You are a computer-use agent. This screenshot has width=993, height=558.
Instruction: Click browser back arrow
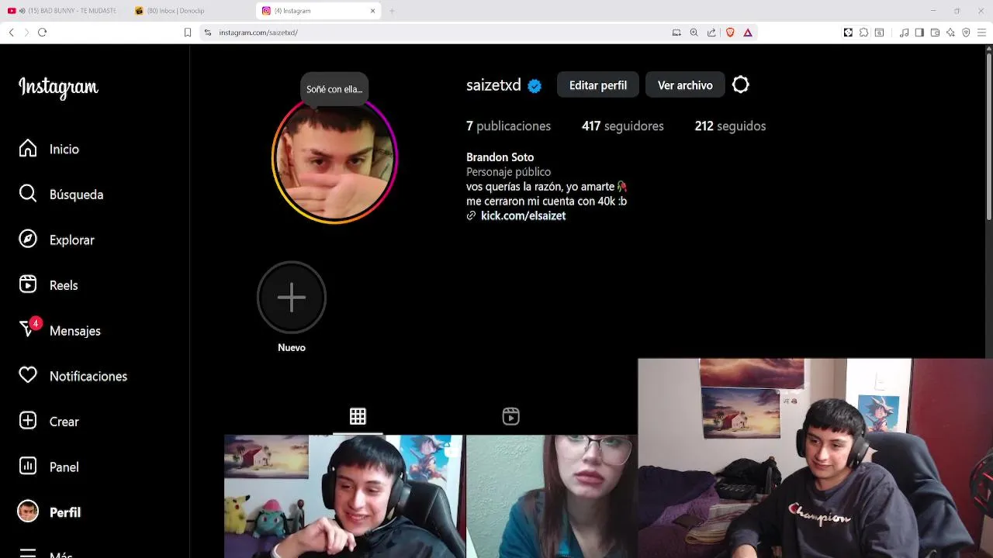pyautogui.click(x=11, y=33)
